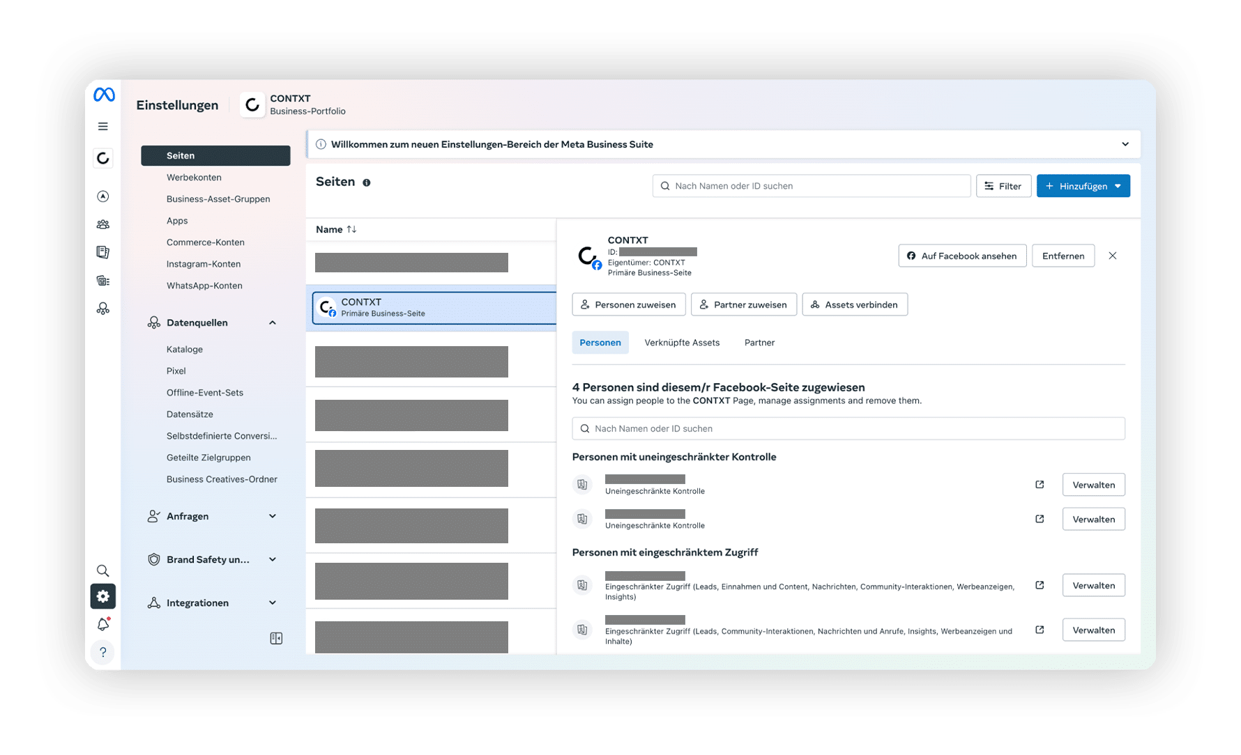
Task: Open Werbekonten in the settings menu
Action: 194,178
